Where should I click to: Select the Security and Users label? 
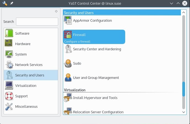(x=30, y=75)
